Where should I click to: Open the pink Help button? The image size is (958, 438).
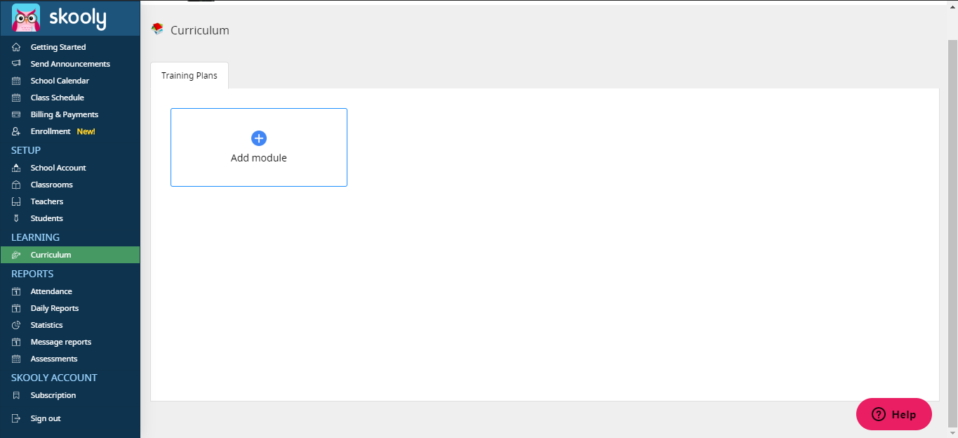(x=894, y=414)
